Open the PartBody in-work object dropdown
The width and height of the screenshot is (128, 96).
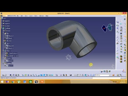tap(109, 75)
